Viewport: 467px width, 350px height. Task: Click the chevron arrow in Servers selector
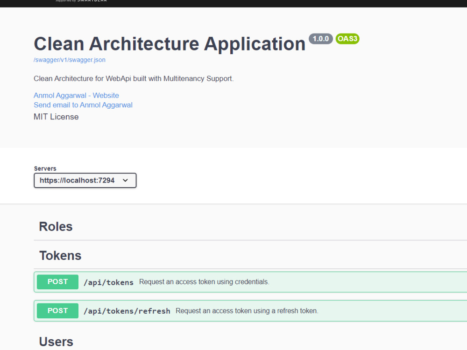tap(125, 180)
